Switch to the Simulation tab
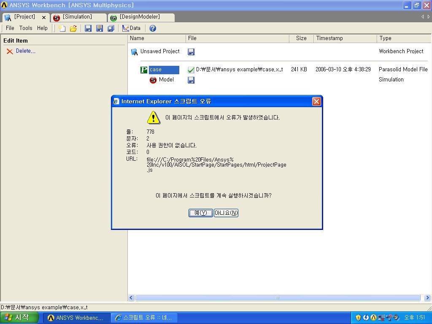The image size is (432, 324). pos(79,17)
